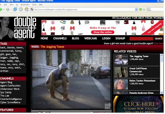This screenshot has width=165, height=114.
Task: Select the 'funny' tag
Action: point(18,51)
